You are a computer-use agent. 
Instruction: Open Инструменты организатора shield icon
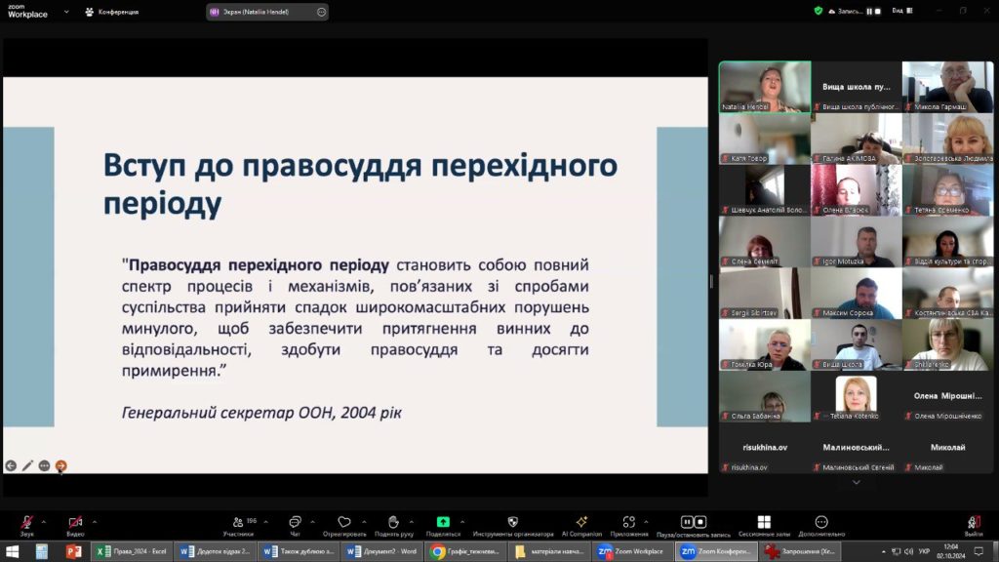(513, 523)
